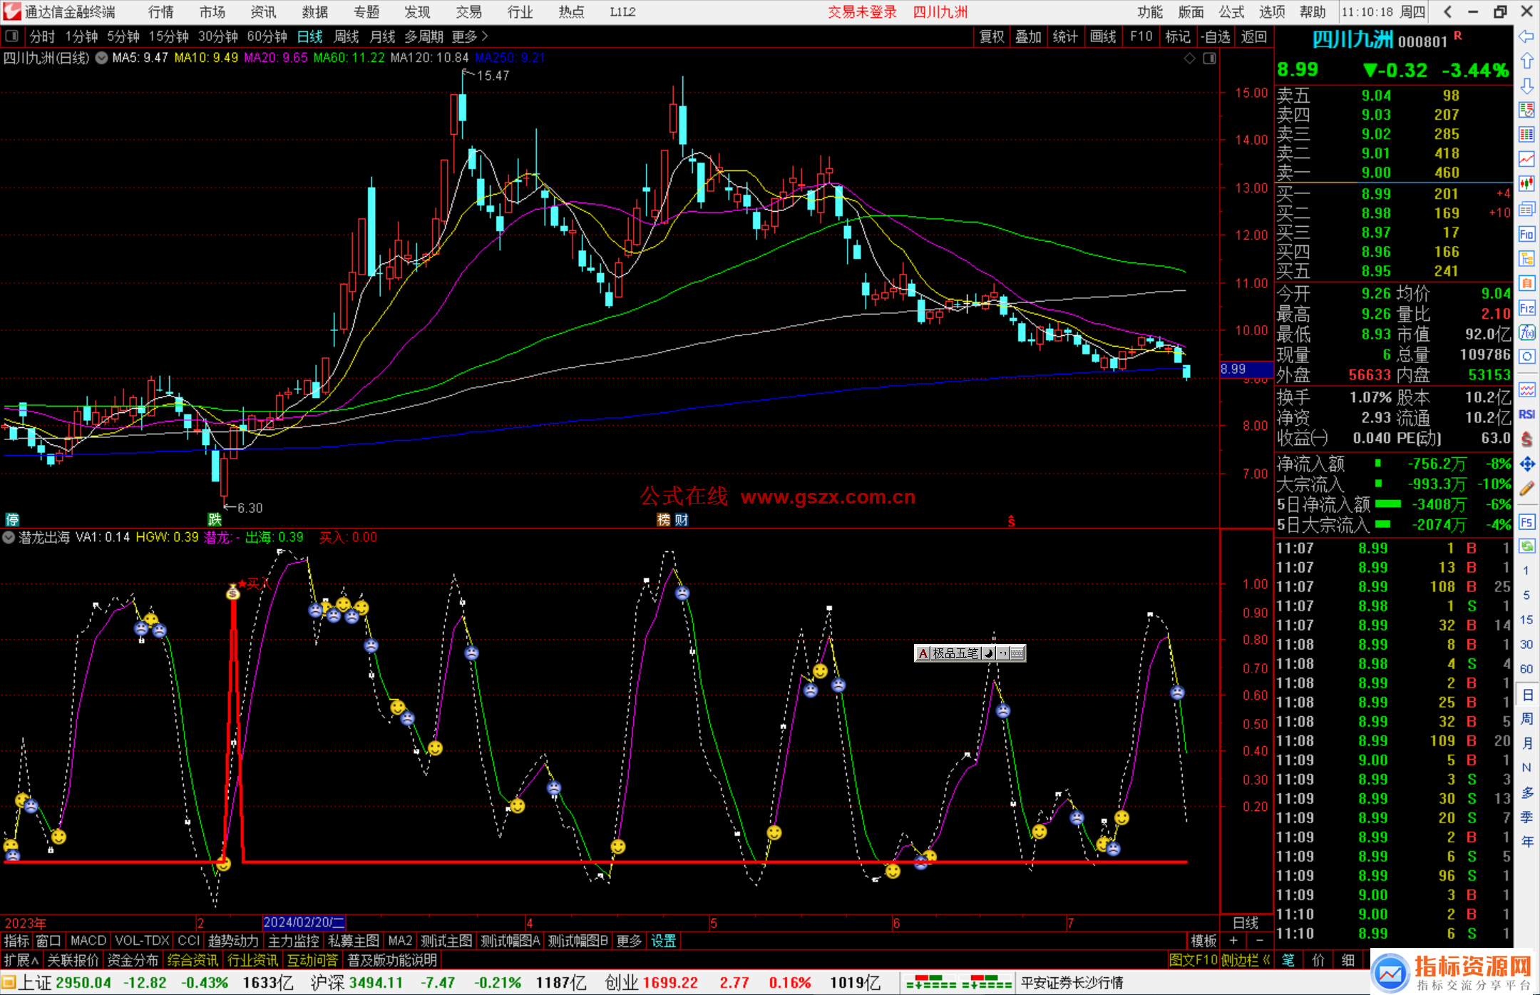Expand the 更多 period options at top
This screenshot has width=1540, height=995.
(x=470, y=36)
